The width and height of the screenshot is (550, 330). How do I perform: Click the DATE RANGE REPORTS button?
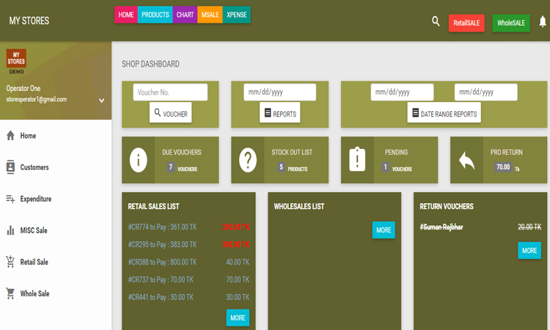(x=444, y=114)
